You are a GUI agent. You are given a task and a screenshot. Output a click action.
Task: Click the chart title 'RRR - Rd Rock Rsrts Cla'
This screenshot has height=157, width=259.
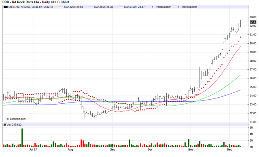coord(21,2)
